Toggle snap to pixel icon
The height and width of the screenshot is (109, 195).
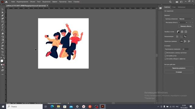click(x=185, y=41)
